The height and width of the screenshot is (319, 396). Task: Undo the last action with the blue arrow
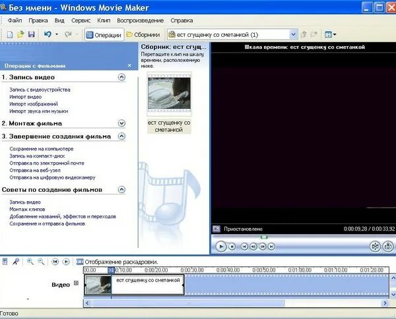tap(48, 34)
